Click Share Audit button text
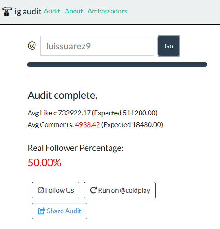The image size is (220, 229). [x=64, y=211]
